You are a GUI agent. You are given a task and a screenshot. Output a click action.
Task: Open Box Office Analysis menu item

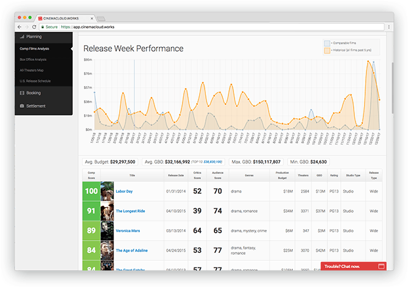[x=33, y=60]
